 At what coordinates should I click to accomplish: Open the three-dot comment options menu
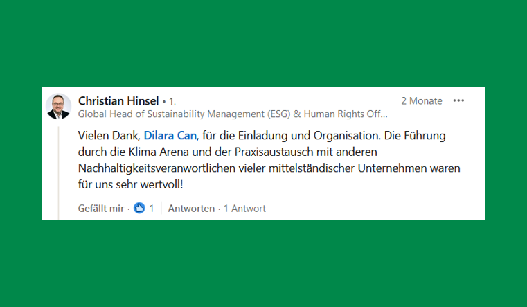(x=458, y=100)
